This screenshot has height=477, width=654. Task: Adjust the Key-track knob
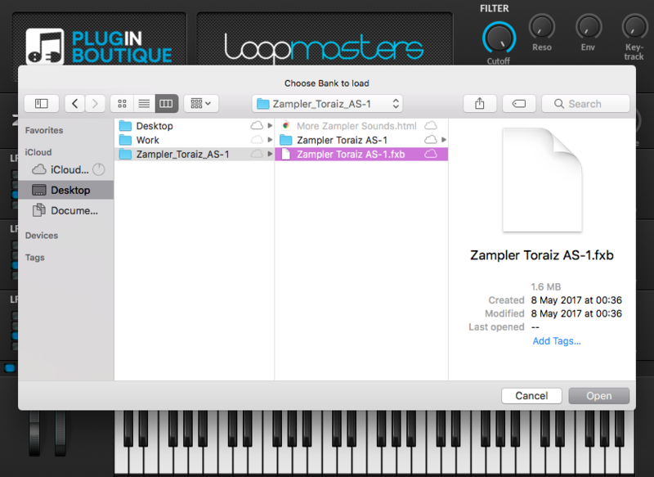point(634,28)
